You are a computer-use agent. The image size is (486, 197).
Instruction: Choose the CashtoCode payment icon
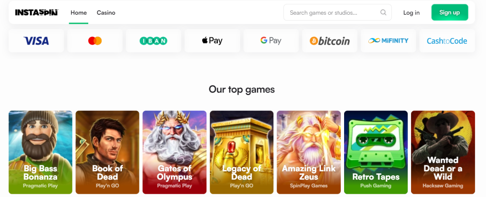pyautogui.click(x=447, y=41)
